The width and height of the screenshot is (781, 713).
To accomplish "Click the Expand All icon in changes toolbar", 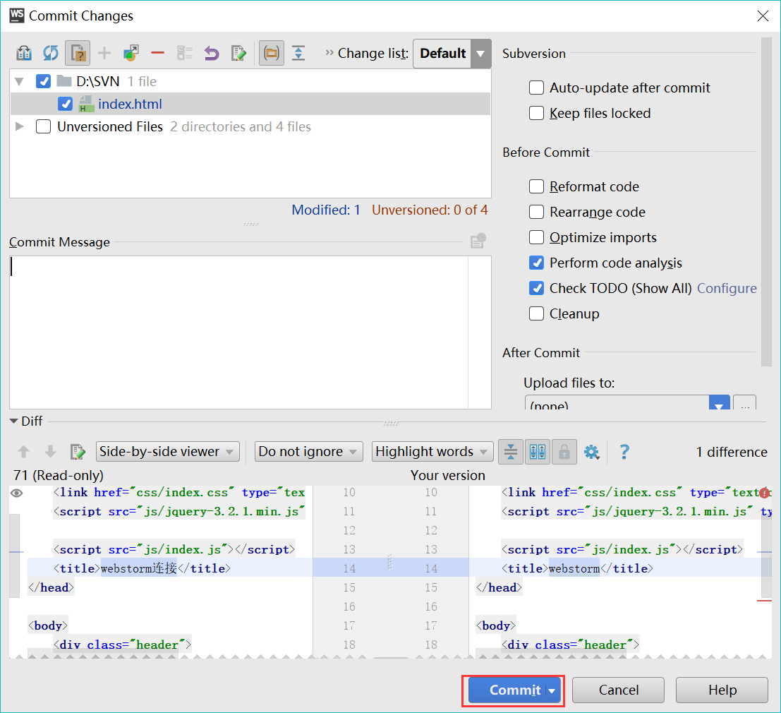I will tap(298, 53).
